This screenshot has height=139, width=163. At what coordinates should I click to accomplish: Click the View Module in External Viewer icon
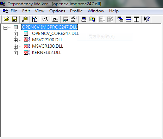tap(65, 19)
